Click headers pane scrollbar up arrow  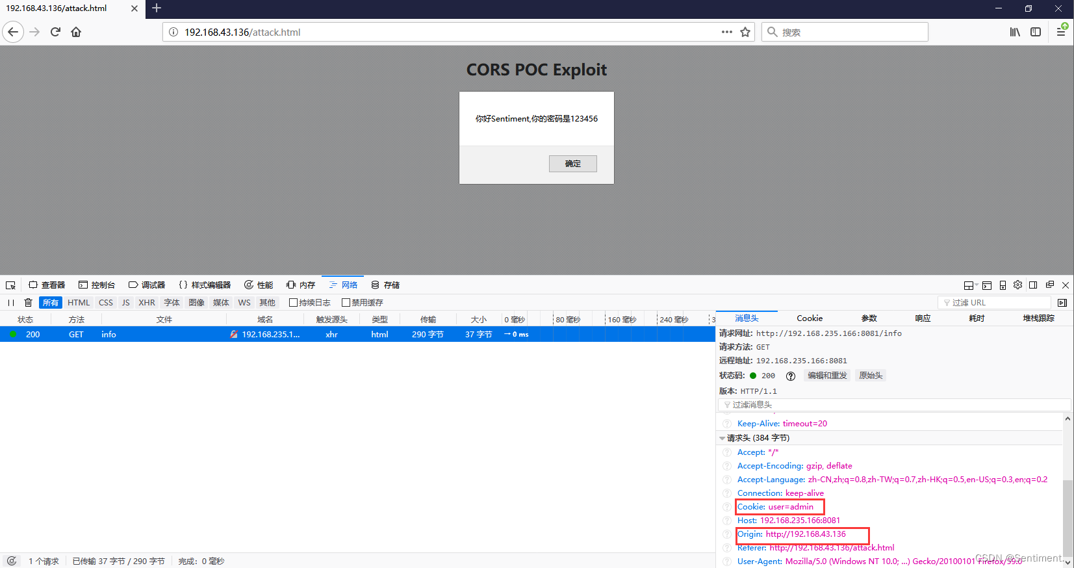click(1068, 419)
